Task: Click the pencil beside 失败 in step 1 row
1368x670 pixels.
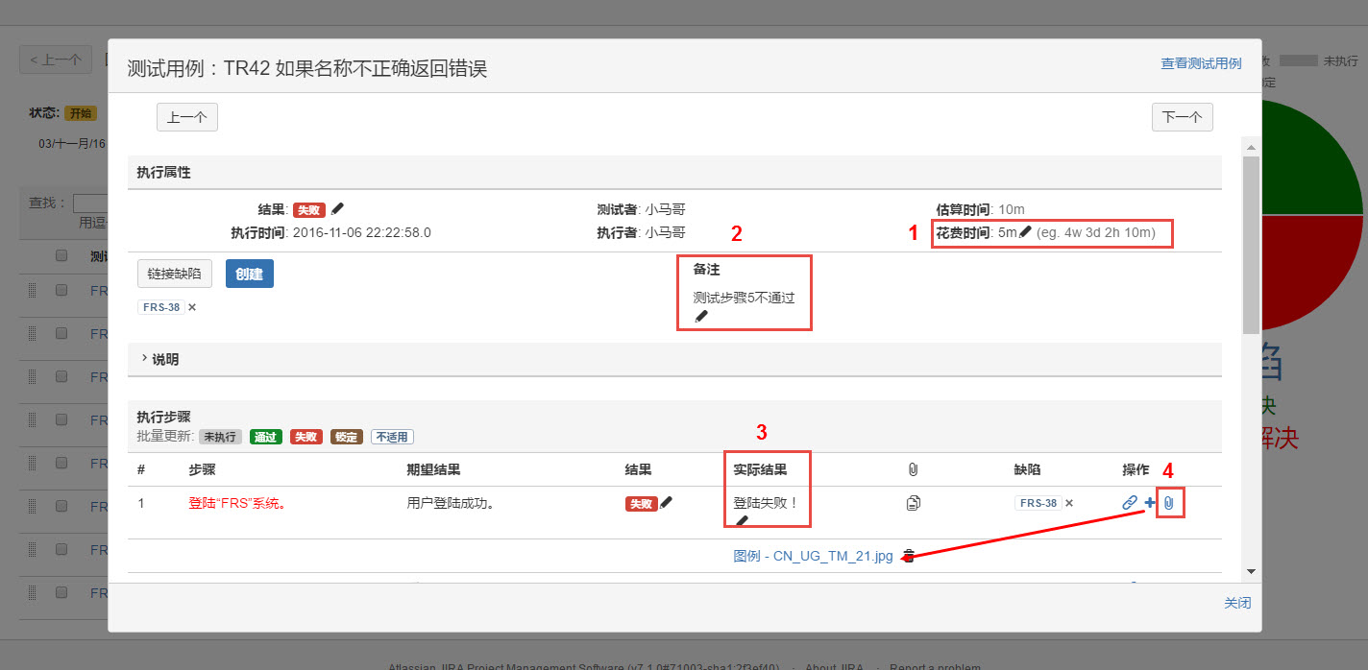Action: [x=667, y=502]
